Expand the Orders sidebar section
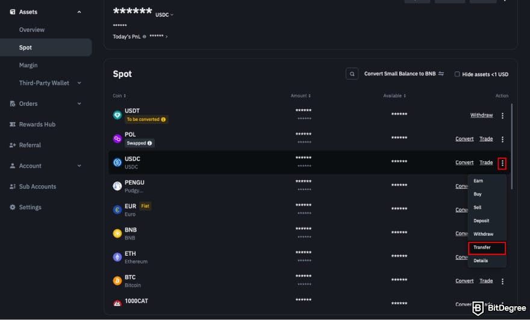This screenshot has height=320, width=530. (x=79, y=103)
